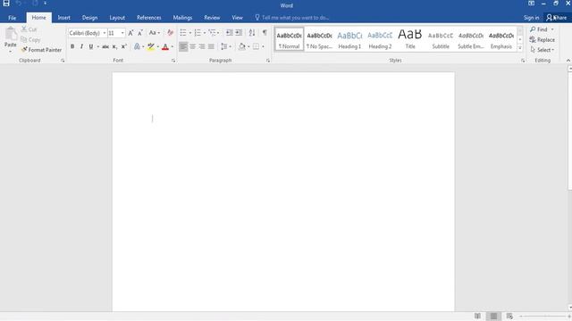
Task: Open the Paragraph dialog box launcher
Action: (268, 61)
